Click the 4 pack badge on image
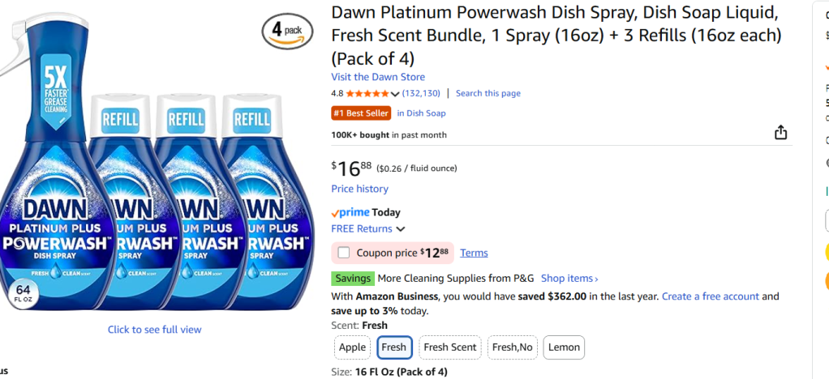The height and width of the screenshot is (379, 829). [x=287, y=30]
